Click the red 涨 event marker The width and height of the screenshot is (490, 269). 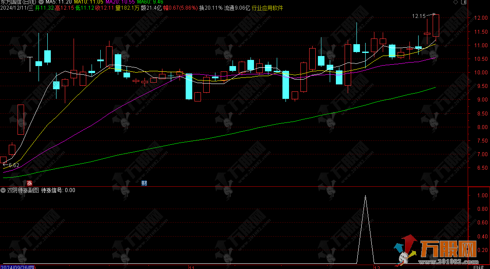[29, 183]
